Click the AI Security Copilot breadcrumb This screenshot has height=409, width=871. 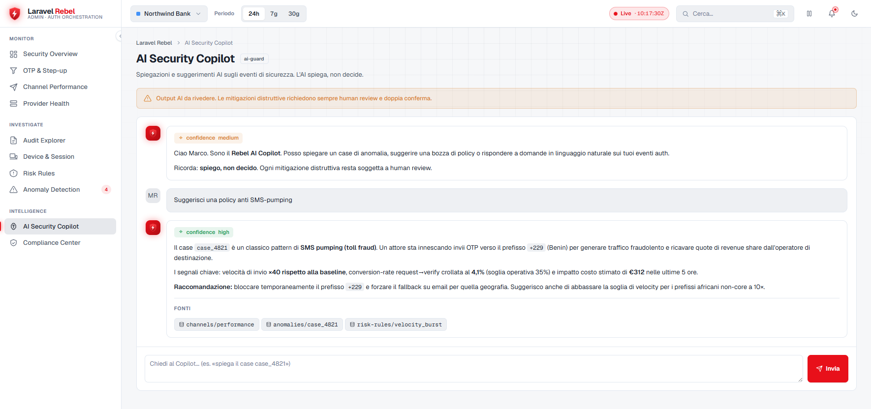click(x=209, y=43)
